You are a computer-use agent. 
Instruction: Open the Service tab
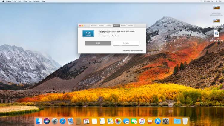(x=131, y=26)
